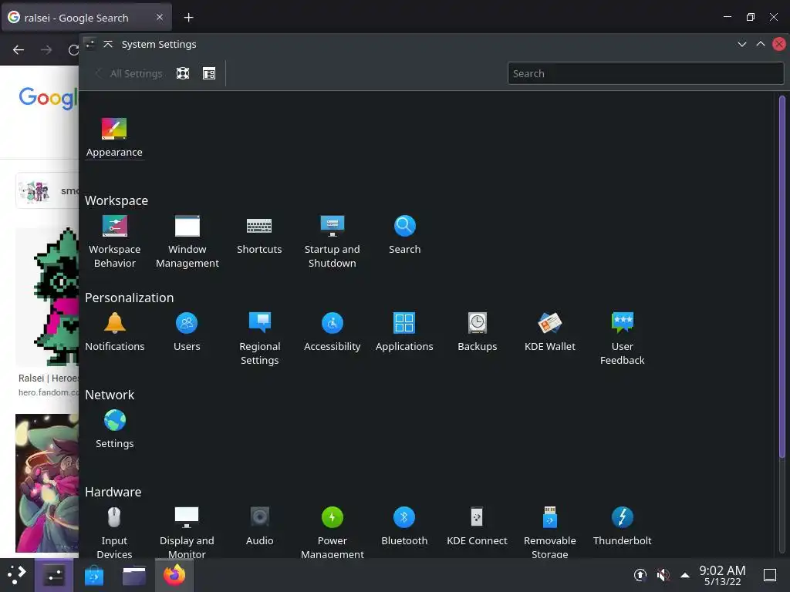Click the Google logo in browser
Viewport: 790px width, 592px height.
tap(49, 98)
